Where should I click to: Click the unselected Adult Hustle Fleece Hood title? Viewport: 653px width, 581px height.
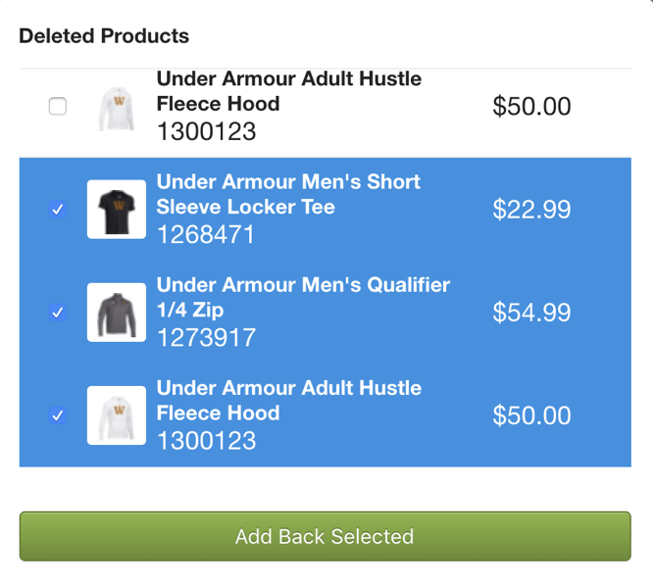[289, 91]
